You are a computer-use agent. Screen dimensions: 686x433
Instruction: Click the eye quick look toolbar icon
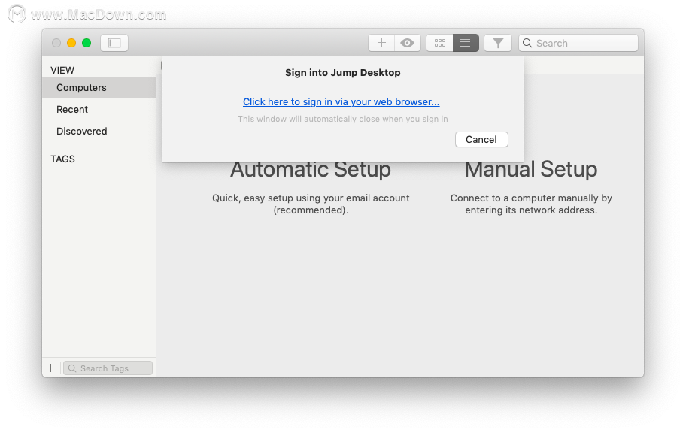[408, 43]
